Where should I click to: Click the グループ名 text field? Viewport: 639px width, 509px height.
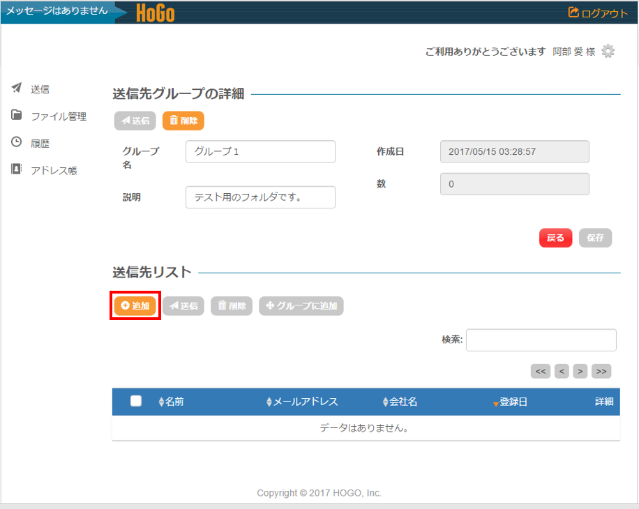click(260, 151)
